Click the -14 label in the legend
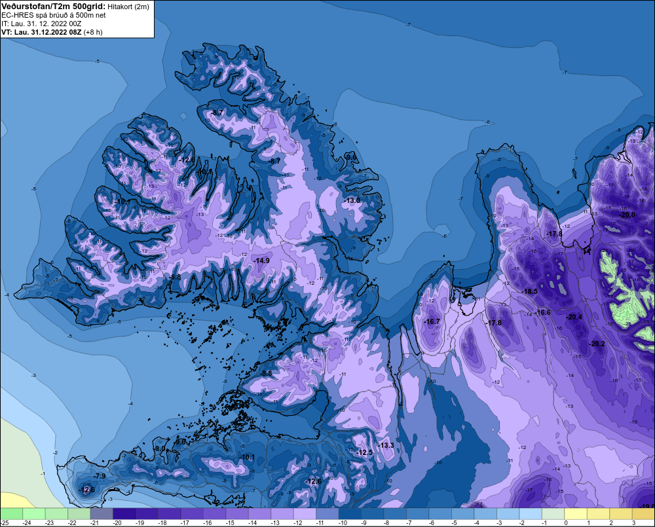Image resolution: width=655 pixels, height=527 pixels. 253,523
